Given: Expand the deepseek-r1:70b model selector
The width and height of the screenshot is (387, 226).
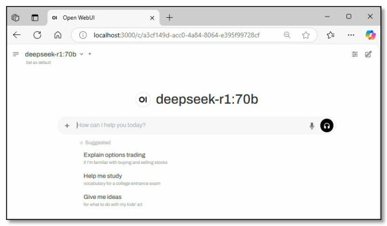Looking at the screenshot, I should [x=54, y=54].
